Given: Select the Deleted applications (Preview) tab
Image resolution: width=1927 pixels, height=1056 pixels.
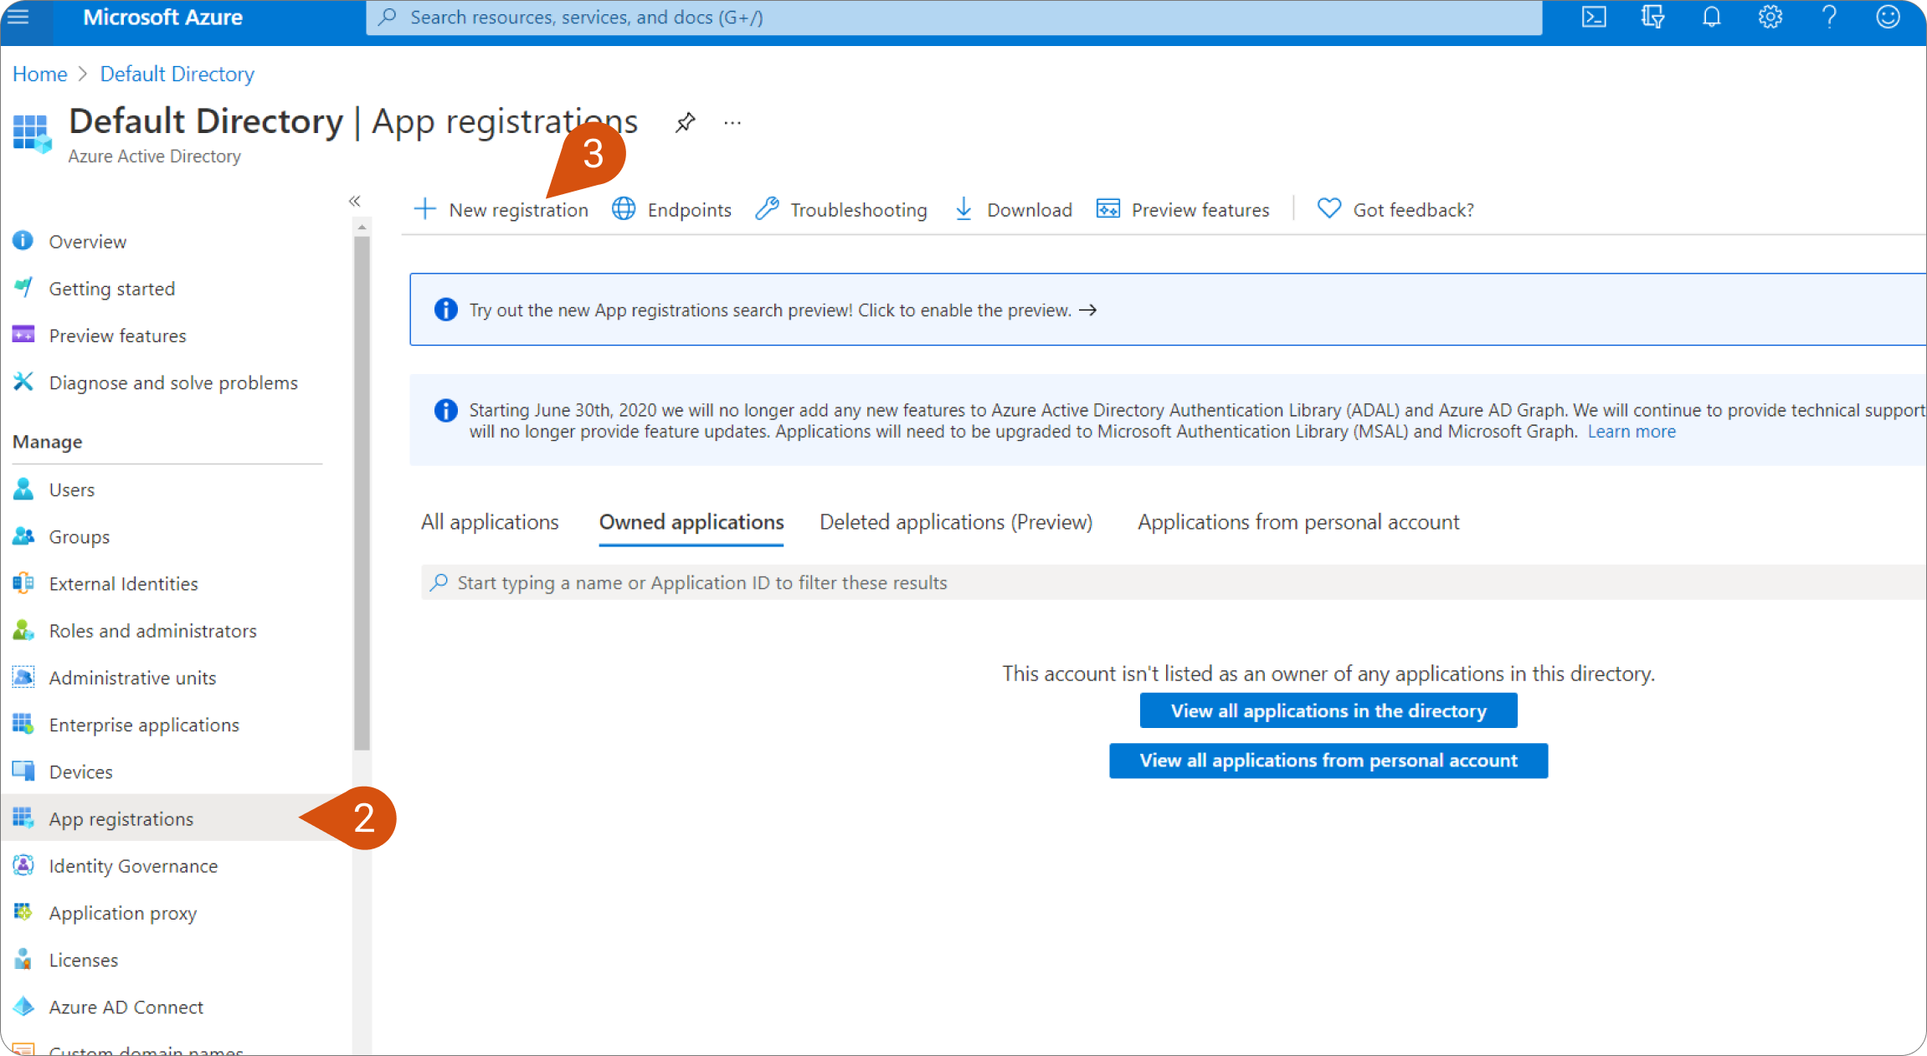Looking at the screenshot, I should click(x=956, y=522).
